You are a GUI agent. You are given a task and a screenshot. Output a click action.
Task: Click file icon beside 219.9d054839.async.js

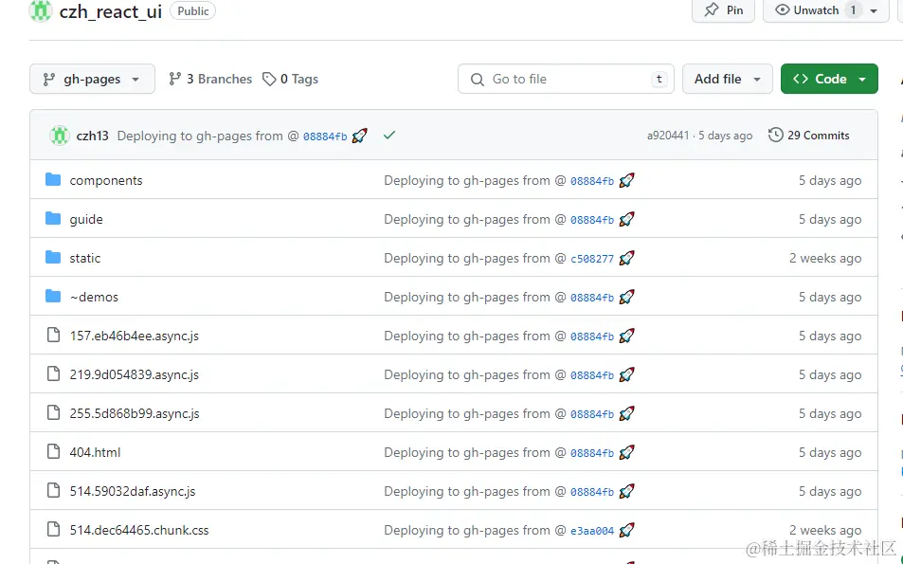[x=53, y=373]
